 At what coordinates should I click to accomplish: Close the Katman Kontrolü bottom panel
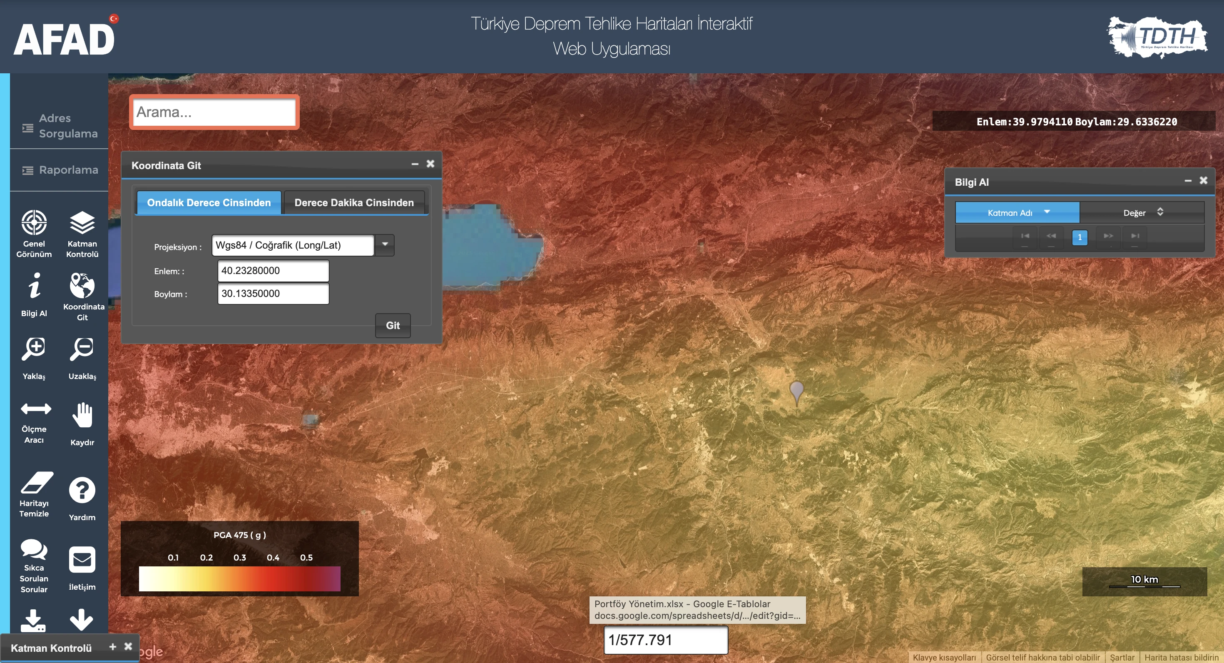point(128,646)
